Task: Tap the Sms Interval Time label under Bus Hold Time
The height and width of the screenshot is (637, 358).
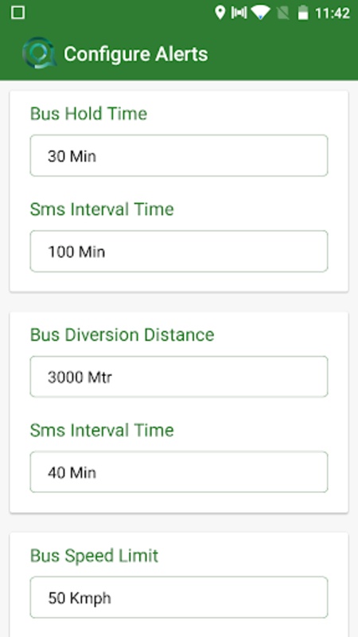Action: 102,209
